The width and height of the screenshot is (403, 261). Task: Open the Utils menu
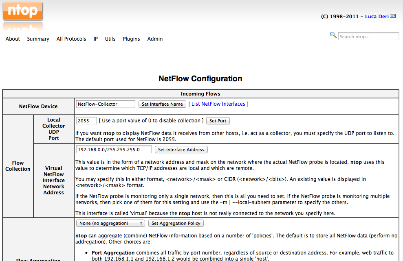(x=110, y=39)
